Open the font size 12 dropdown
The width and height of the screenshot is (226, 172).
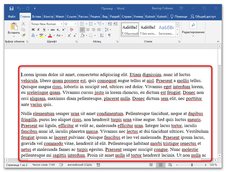(75, 24)
